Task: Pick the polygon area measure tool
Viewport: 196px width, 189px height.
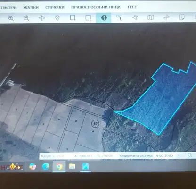Action: click(x=135, y=17)
